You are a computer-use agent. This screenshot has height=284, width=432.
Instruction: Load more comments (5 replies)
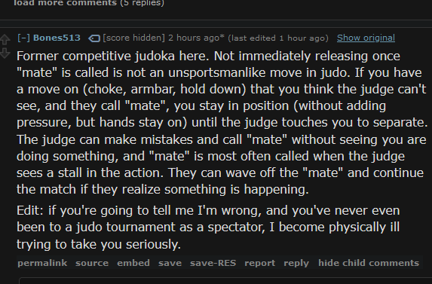[89, 3]
